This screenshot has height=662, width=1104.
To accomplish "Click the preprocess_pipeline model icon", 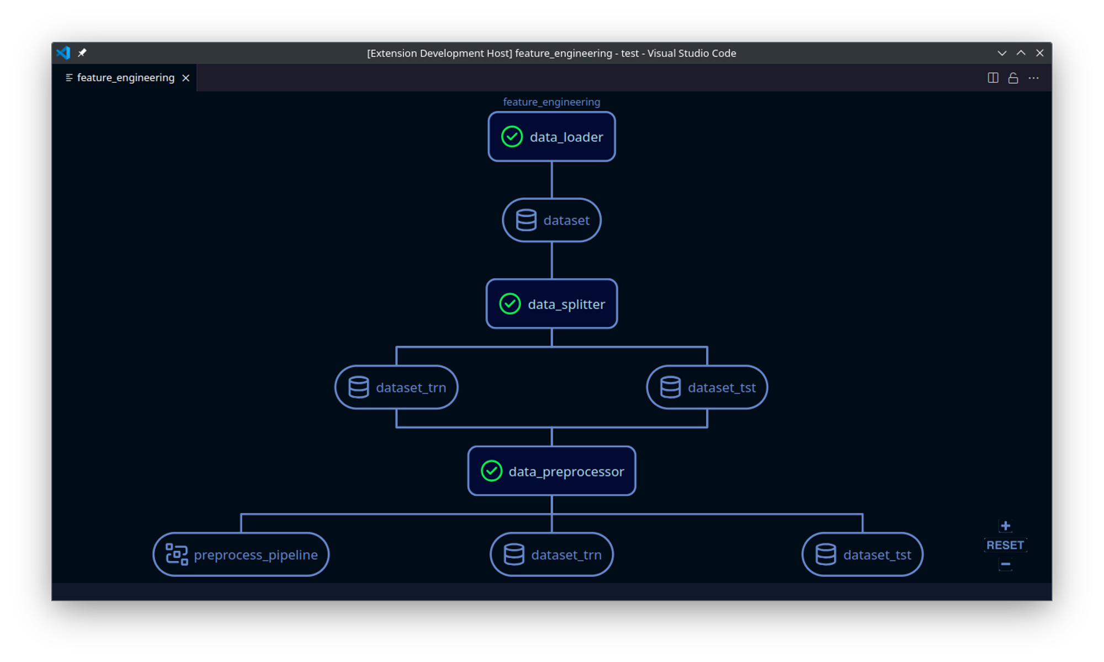I will (177, 554).
